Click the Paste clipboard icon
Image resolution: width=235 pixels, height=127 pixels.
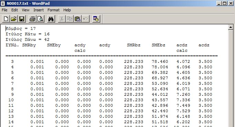(78, 19)
